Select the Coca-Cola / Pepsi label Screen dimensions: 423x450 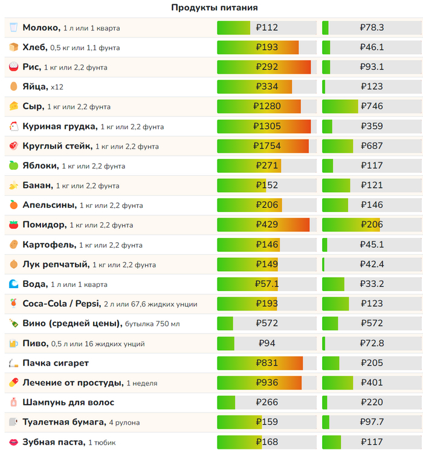(61, 304)
